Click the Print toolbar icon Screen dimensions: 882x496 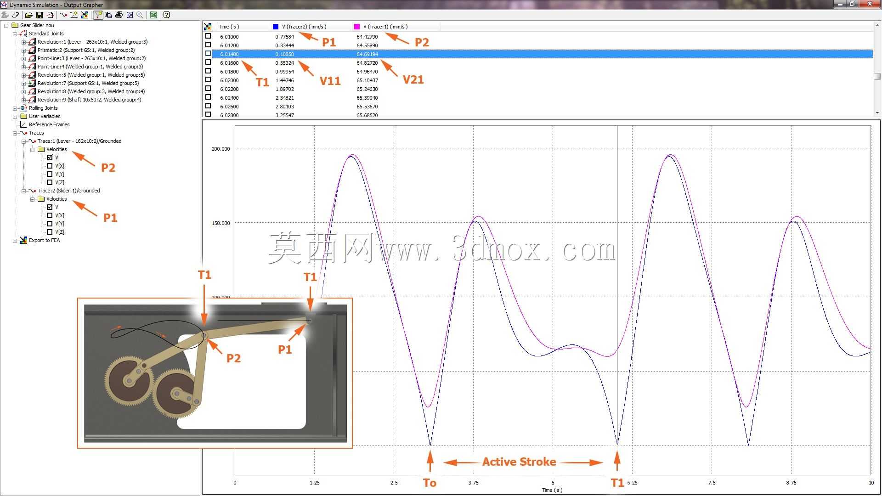click(x=119, y=15)
